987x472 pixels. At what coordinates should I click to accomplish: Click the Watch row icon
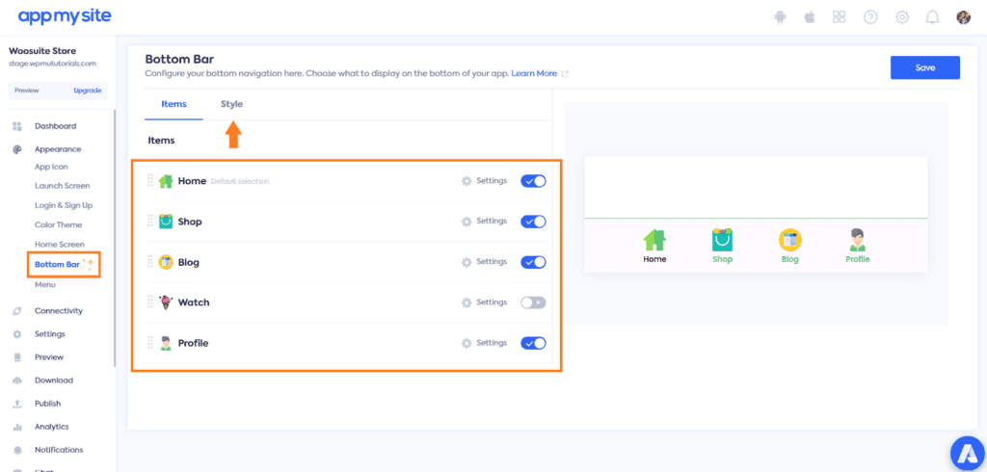click(x=166, y=302)
